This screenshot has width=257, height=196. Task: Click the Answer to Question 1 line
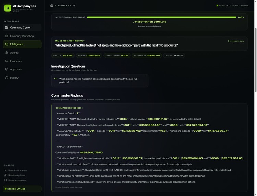(68, 113)
